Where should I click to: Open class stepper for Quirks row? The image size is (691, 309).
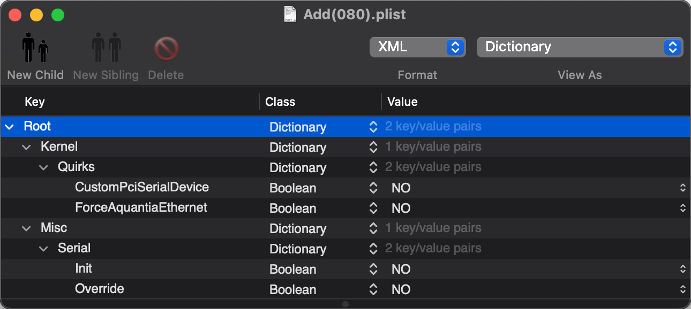point(373,167)
